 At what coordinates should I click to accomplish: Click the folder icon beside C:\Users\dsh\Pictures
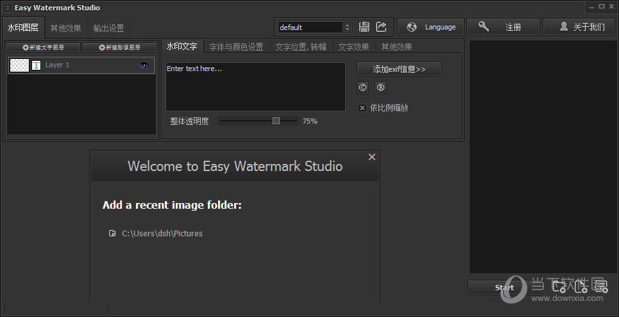(x=112, y=233)
